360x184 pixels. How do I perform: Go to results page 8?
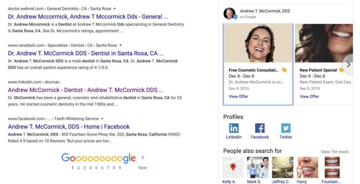pyautogui.click(x=114, y=168)
